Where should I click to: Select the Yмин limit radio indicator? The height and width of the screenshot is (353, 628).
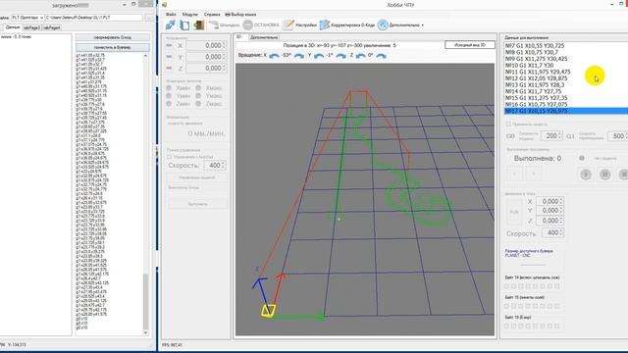click(169, 96)
